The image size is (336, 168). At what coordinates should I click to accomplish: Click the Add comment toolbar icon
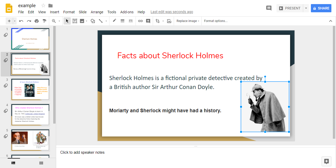(x=148, y=21)
